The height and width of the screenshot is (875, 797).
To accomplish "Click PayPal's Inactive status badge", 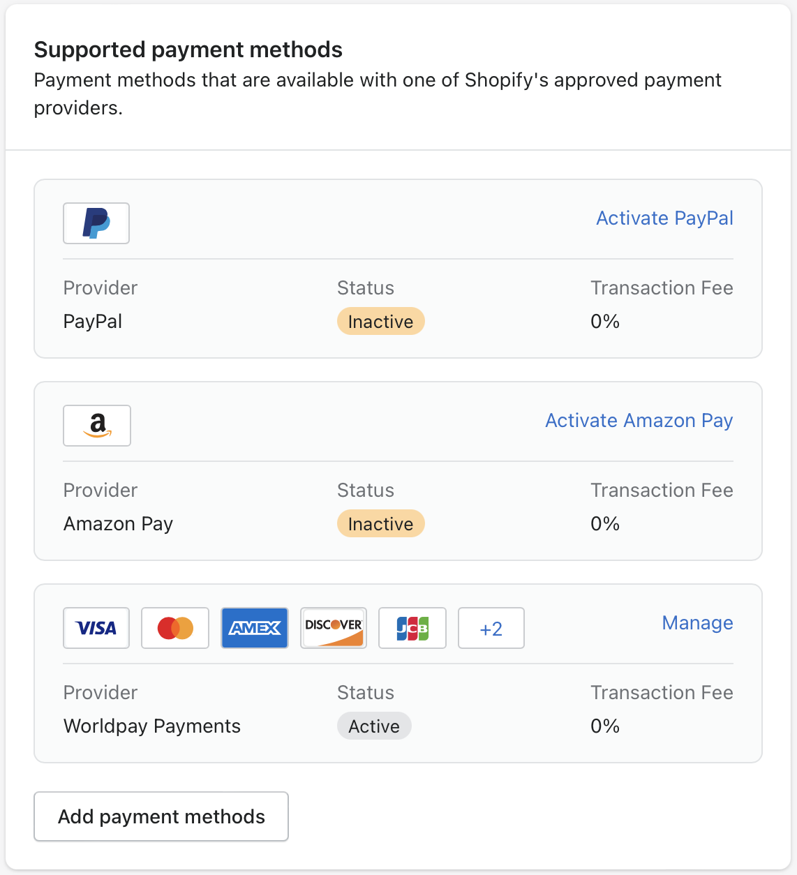I will pos(380,322).
